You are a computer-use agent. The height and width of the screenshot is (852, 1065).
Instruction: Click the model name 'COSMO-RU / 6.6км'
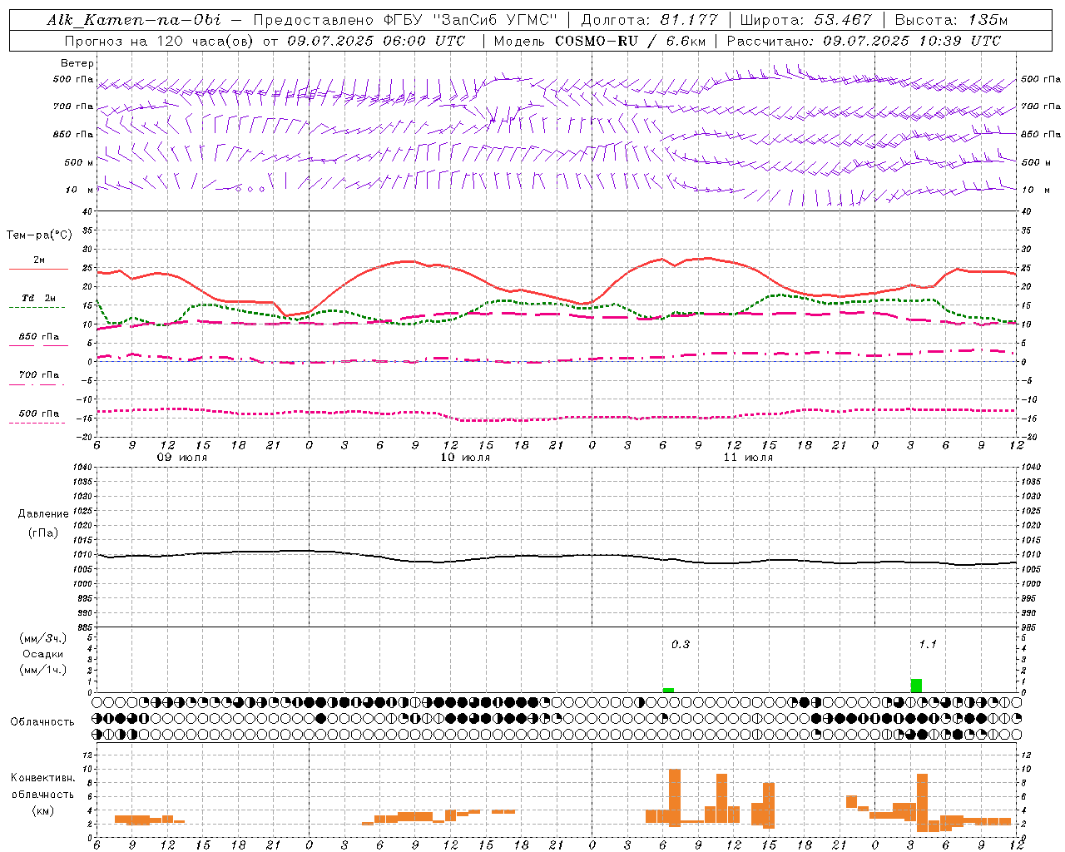[632, 41]
